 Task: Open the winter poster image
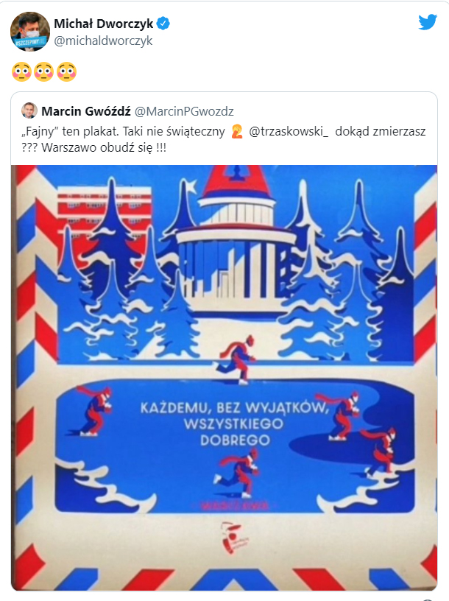click(x=224, y=378)
